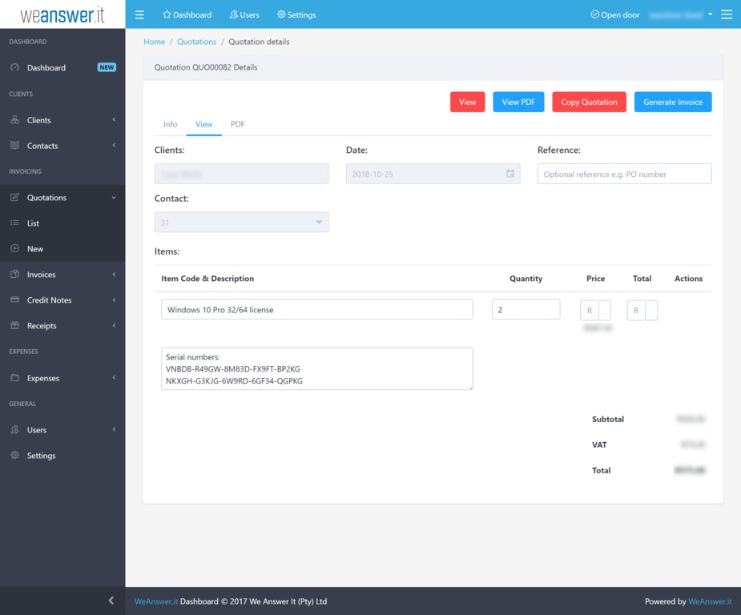Switch to the PDF tab
This screenshot has width=741, height=615.
point(237,124)
